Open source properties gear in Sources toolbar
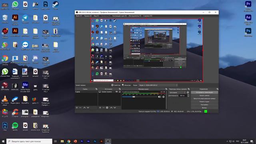The height and width of the screenshot is (144, 256). pyautogui.click(x=107, y=108)
